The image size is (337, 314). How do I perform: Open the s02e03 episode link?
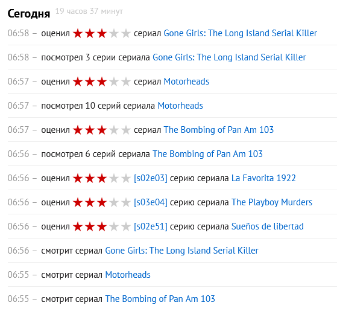point(151,178)
